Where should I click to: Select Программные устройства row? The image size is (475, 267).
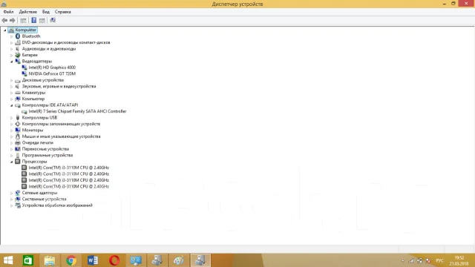(47, 155)
